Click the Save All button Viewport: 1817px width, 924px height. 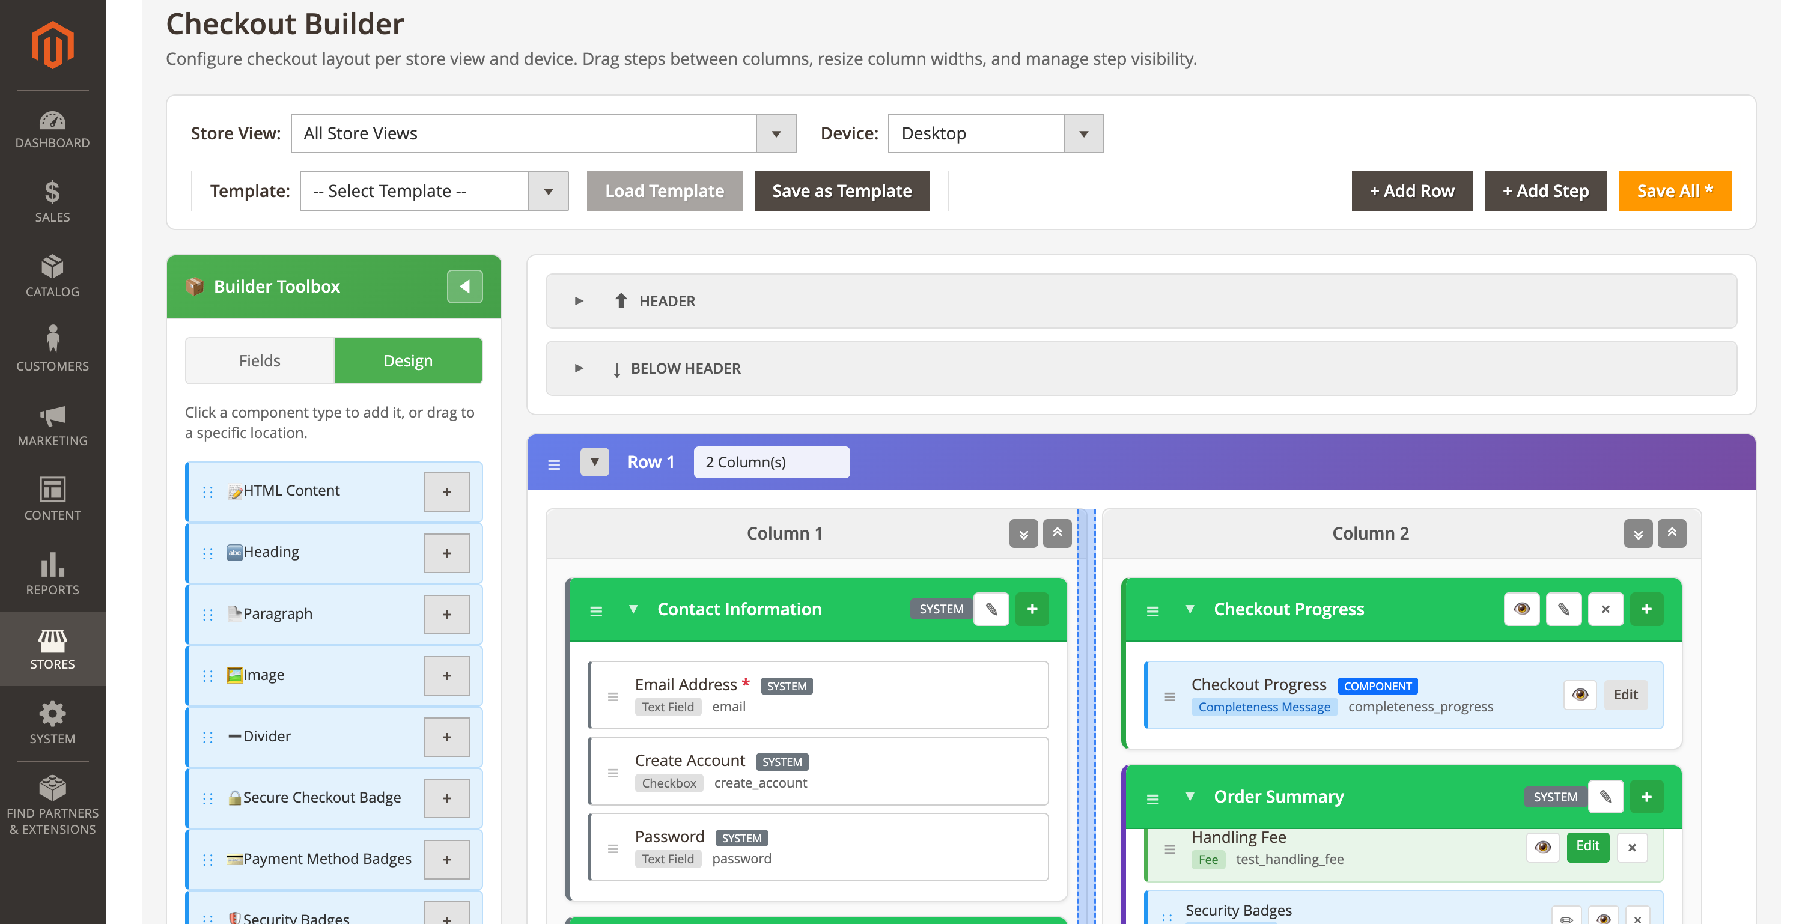coord(1674,191)
